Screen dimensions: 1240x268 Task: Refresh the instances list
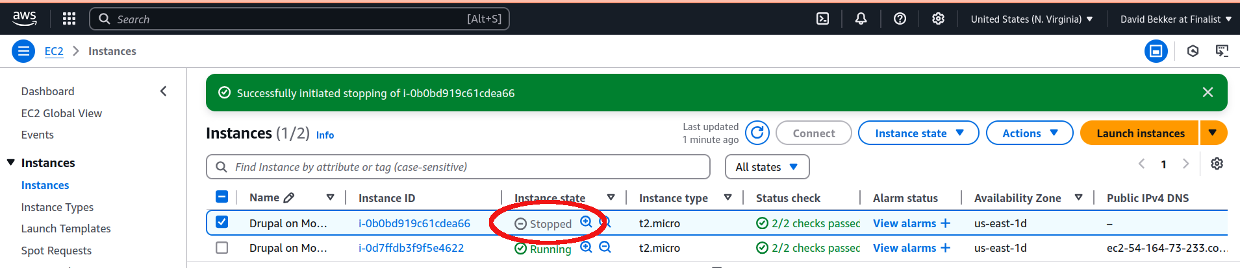(x=757, y=133)
